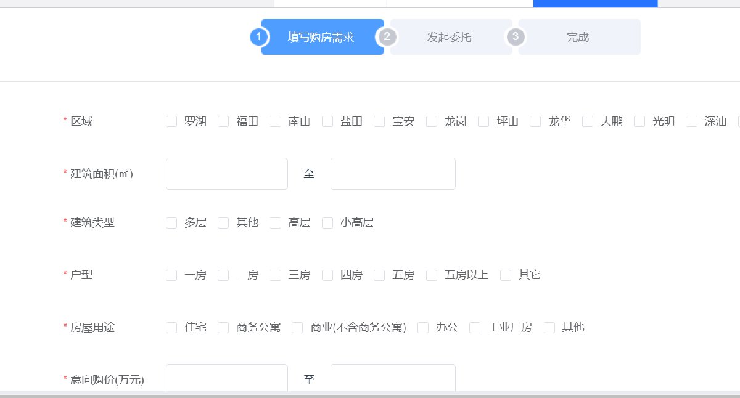This screenshot has width=740, height=398.
Task: Select the 盐田 district checkbox
Action: coord(327,121)
